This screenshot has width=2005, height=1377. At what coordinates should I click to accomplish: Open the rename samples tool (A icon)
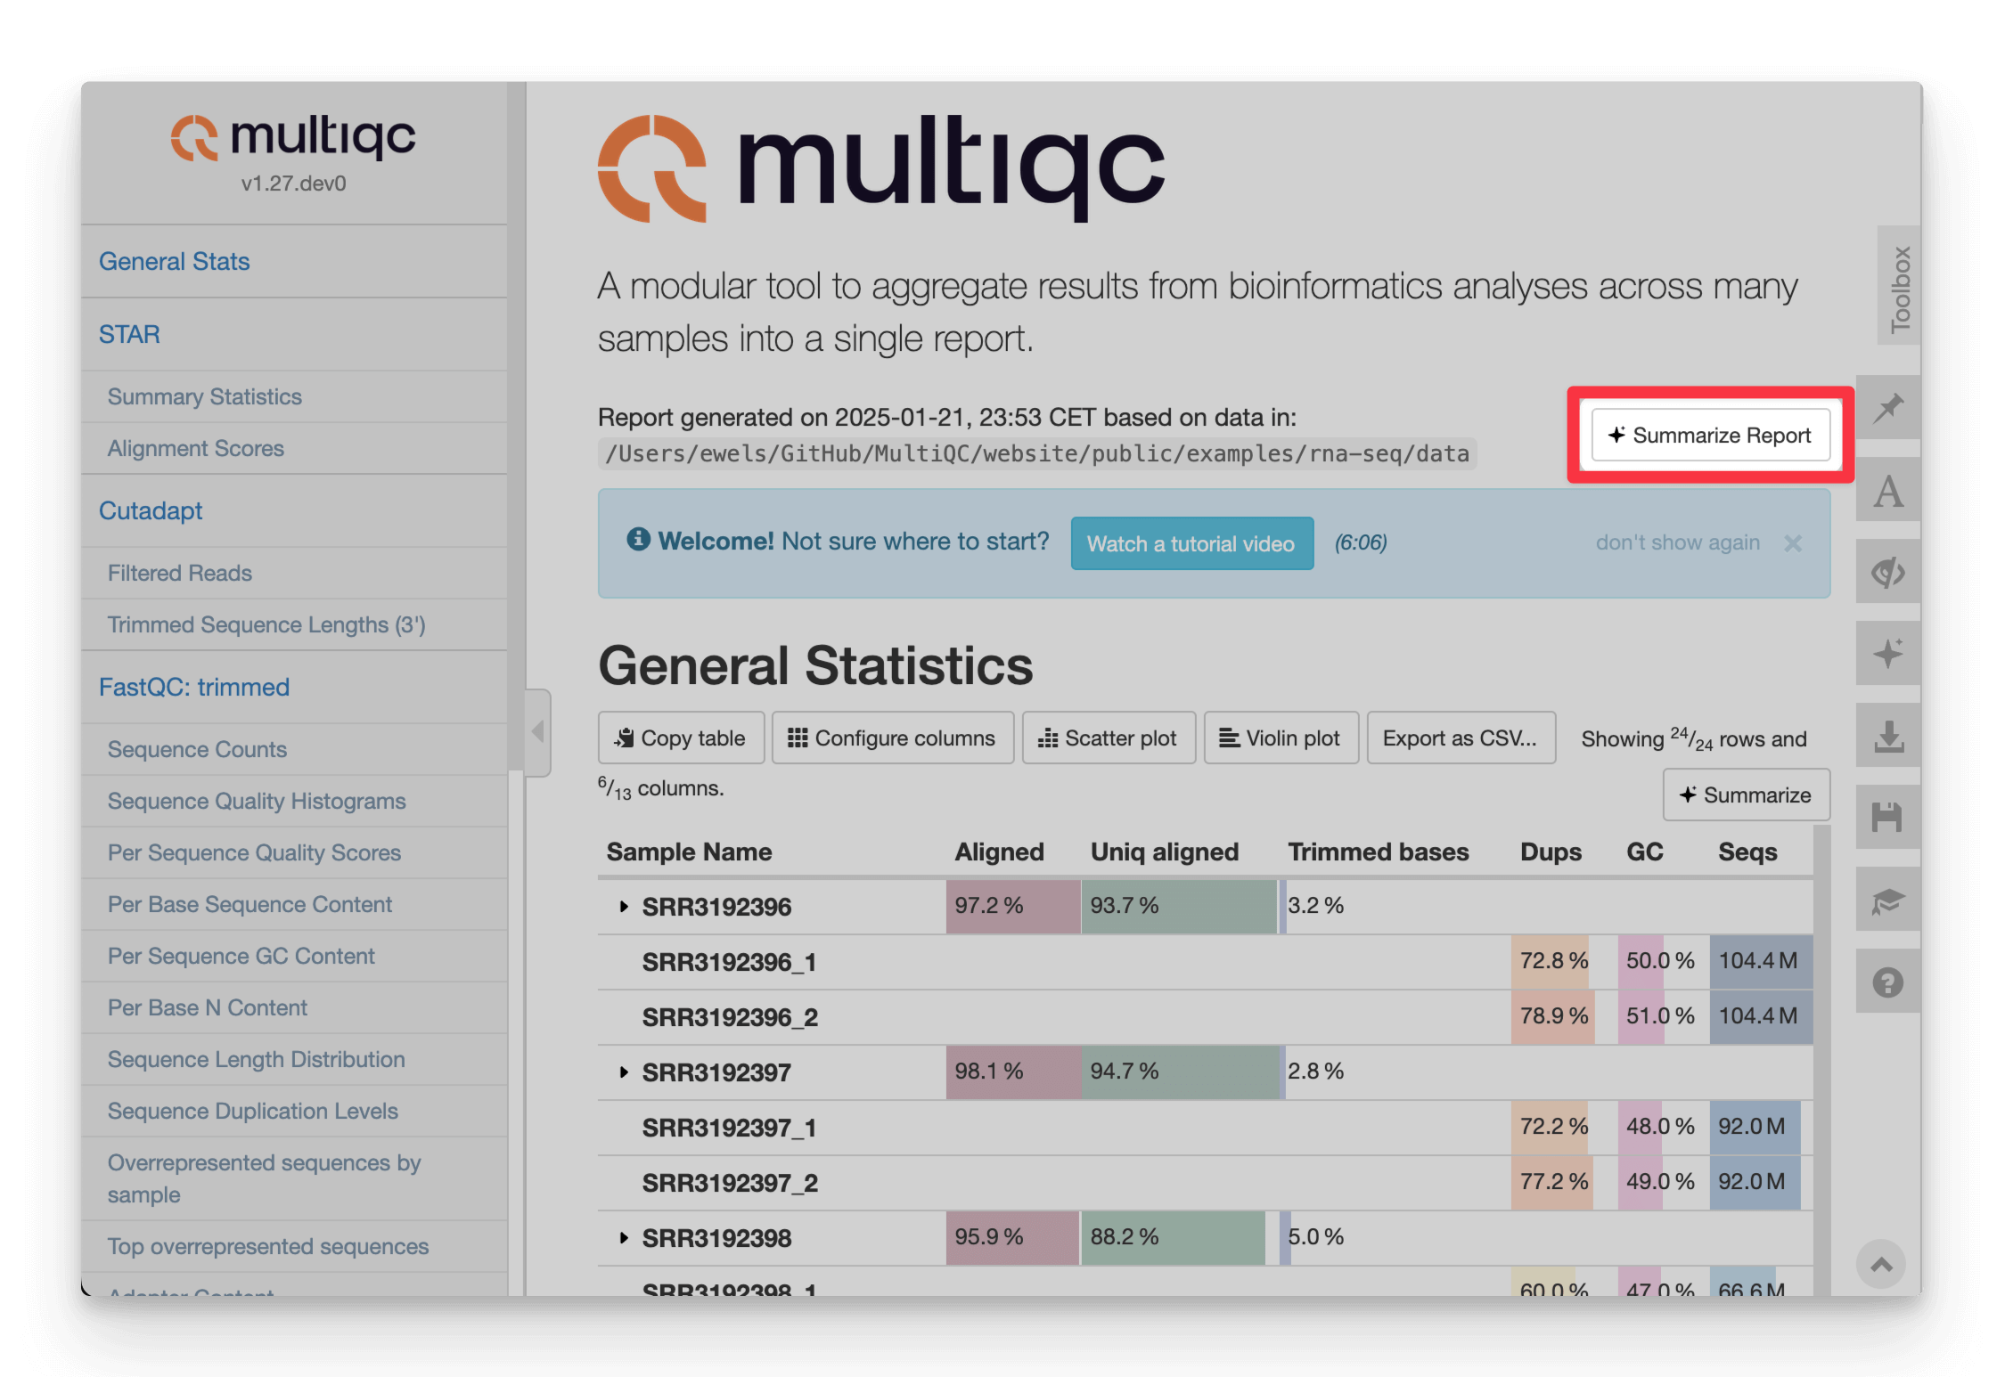coord(1888,492)
